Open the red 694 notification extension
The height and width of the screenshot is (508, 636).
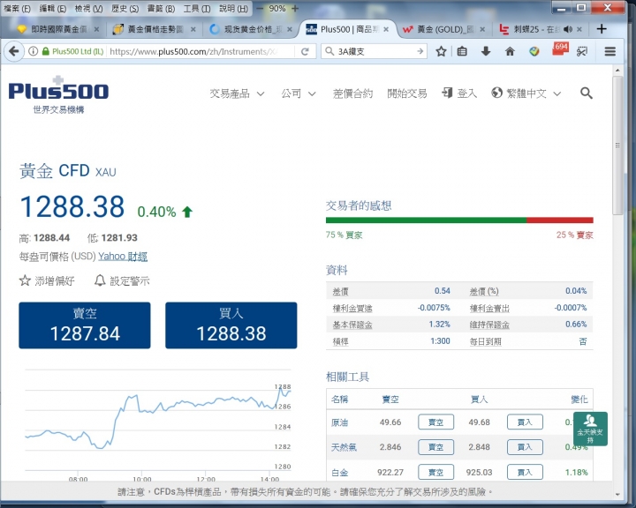560,49
